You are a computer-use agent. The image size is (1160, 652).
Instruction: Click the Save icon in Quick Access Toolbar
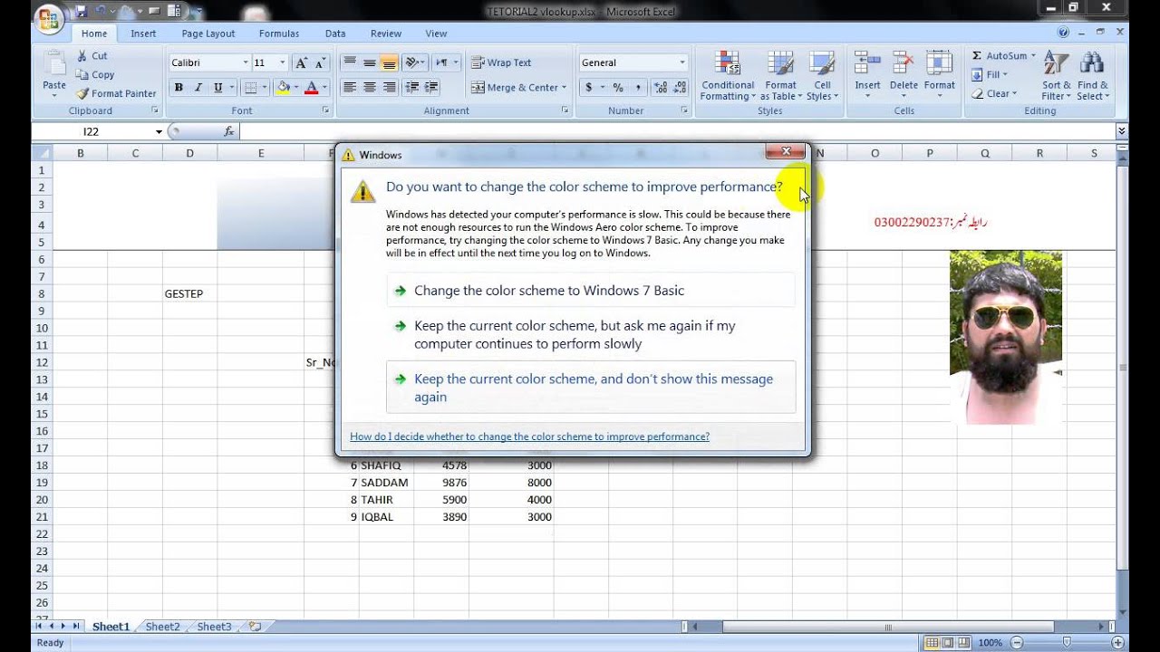[82, 11]
